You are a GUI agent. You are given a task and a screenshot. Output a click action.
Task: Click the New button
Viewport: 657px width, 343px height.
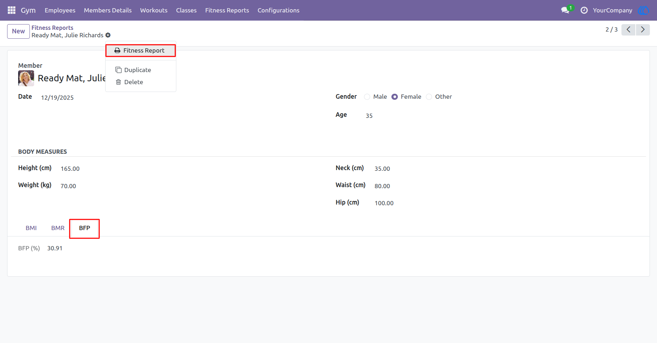point(18,31)
